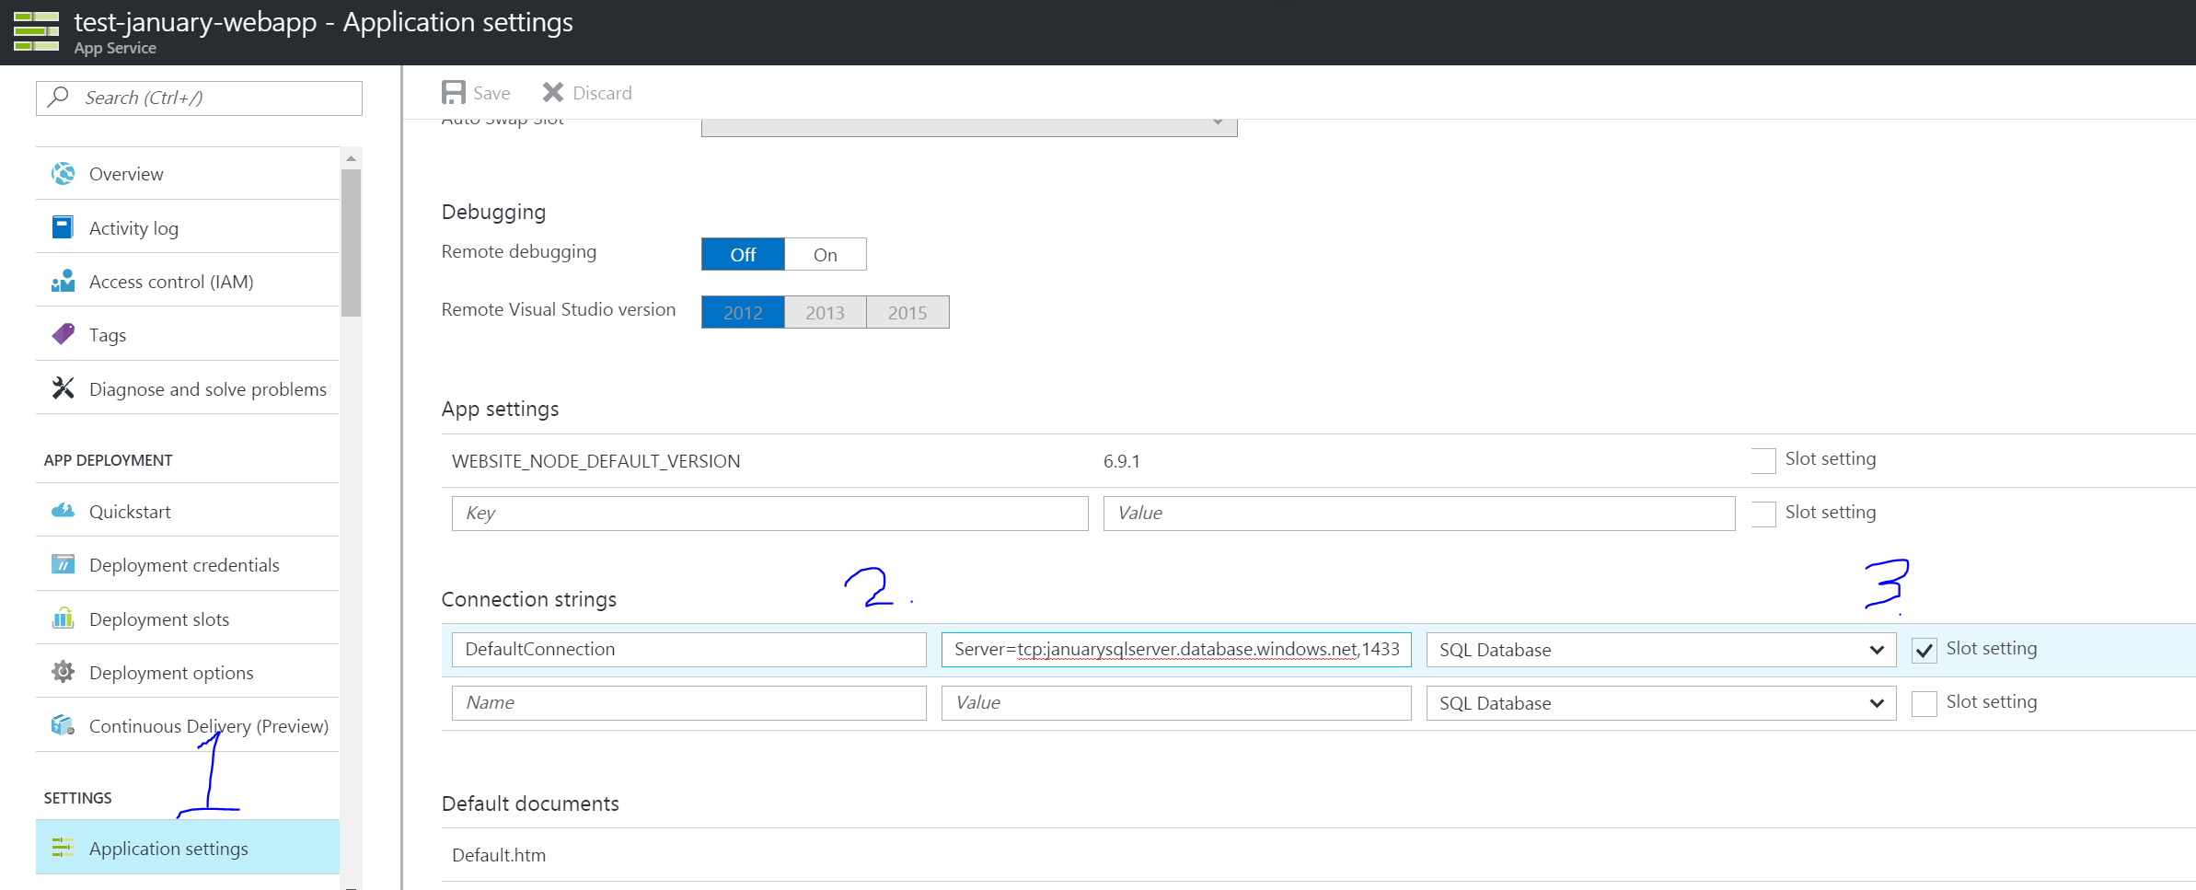Open Quickstart page
2196x890 pixels.
pyautogui.click(x=188, y=511)
